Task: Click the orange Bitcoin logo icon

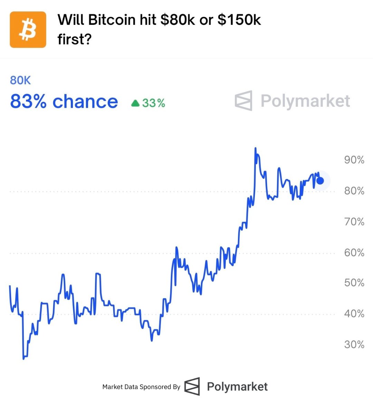Action: 28,30
